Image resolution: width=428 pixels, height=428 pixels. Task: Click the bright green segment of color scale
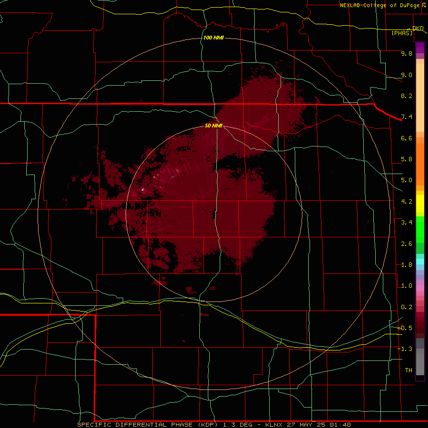(420, 229)
